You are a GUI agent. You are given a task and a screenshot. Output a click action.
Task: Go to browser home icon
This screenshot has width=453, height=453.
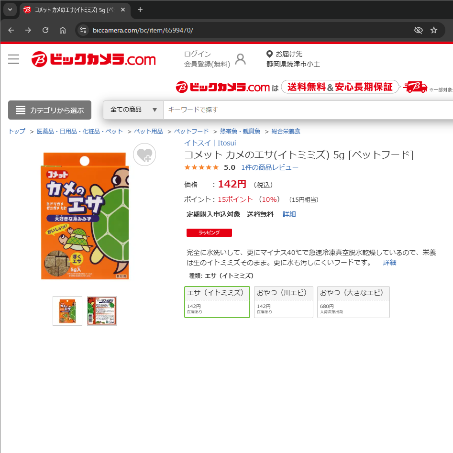[63, 30]
